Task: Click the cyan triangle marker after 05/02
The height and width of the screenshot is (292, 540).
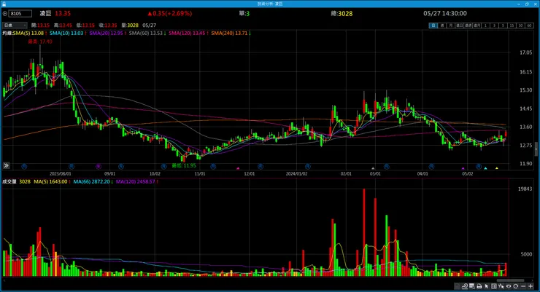Action: pos(485,168)
